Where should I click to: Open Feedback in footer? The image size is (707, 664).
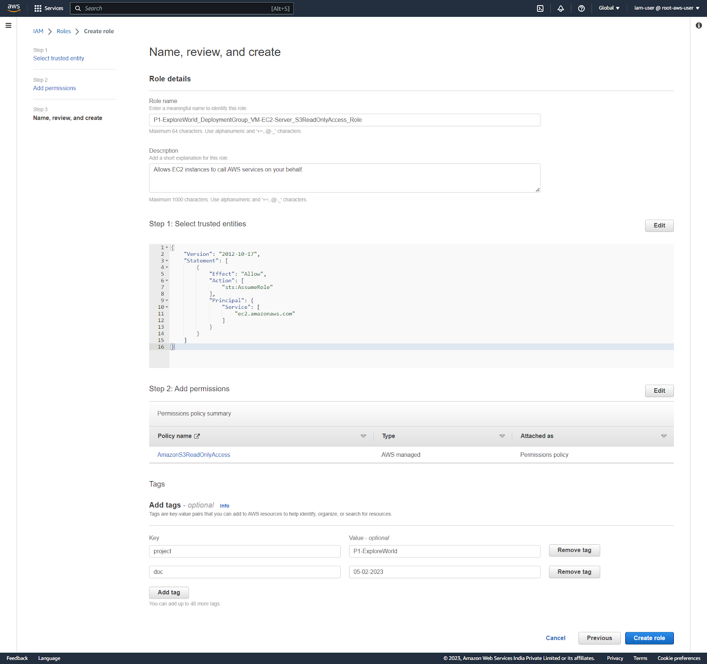[17, 659]
